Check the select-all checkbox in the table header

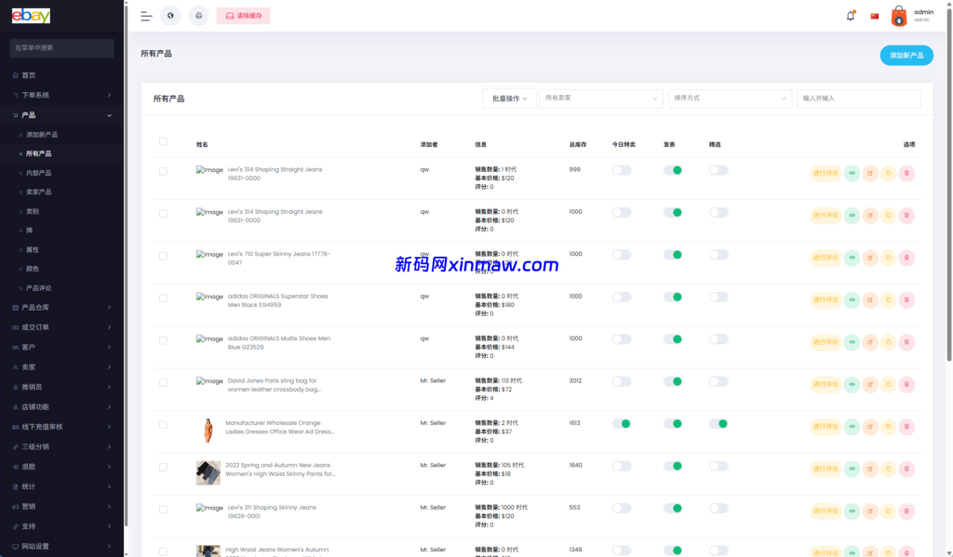pos(163,140)
